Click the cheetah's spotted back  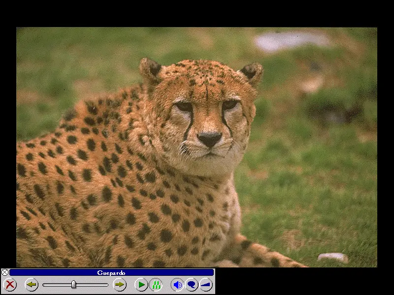coord(74,162)
